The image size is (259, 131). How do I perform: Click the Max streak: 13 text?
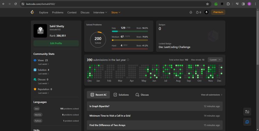(x=197, y=60)
